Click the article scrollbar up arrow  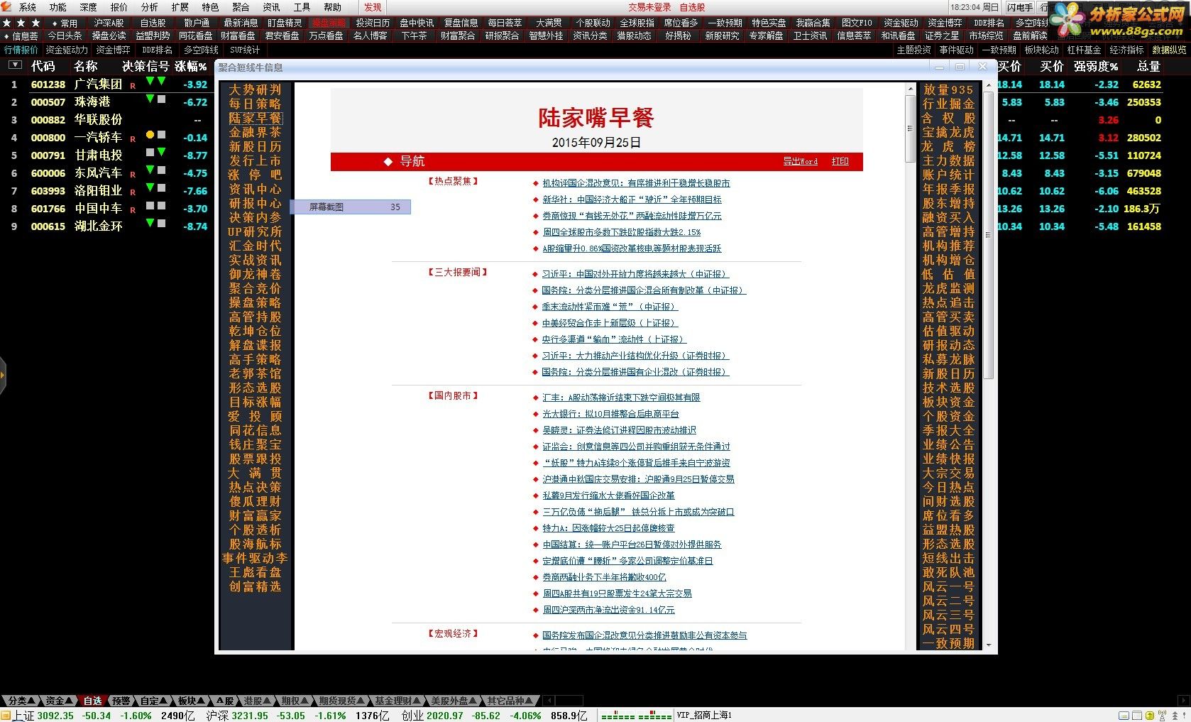point(910,89)
